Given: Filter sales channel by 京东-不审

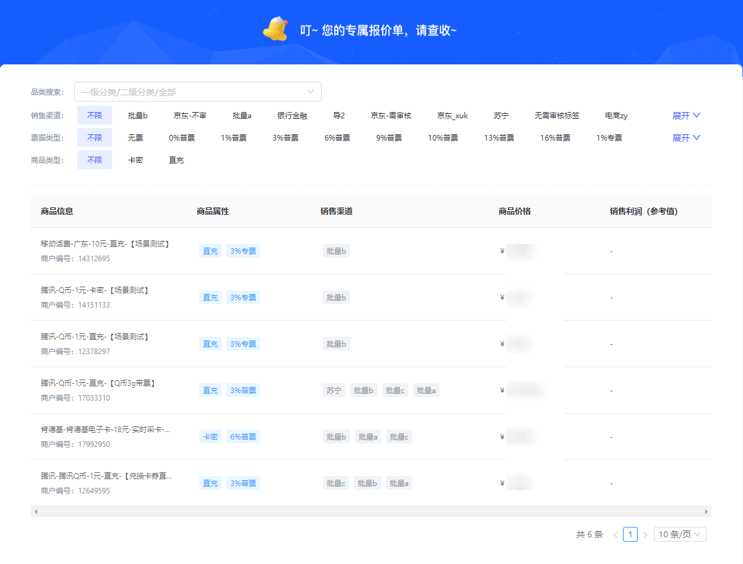Looking at the screenshot, I should [x=190, y=116].
